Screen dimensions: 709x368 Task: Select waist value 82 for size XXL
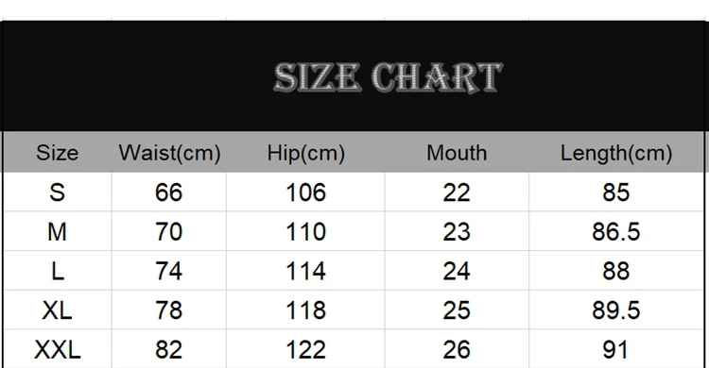coord(168,349)
